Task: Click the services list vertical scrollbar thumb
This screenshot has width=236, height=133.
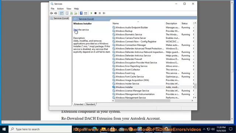Action: (195, 86)
